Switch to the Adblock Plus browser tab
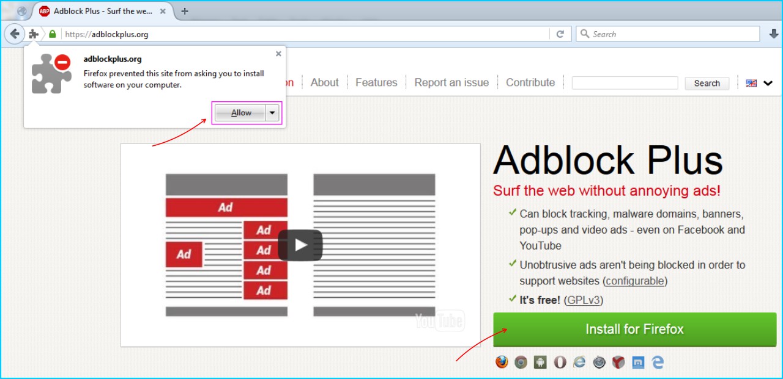Viewport: 783px width, 379px height. click(102, 11)
